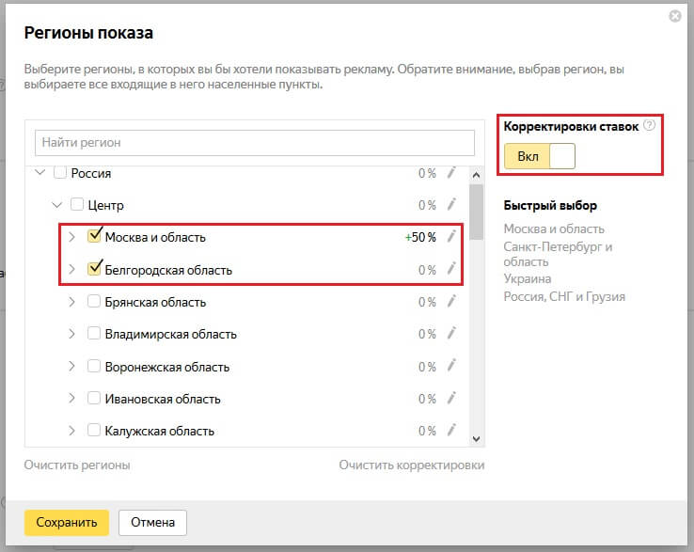The width and height of the screenshot is (694, 552).
Task: Collapse the Россия tree node
Action: click(39, 173)
